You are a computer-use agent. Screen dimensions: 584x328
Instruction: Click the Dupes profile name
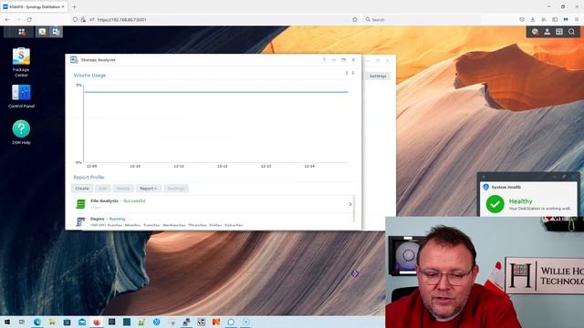98,219
